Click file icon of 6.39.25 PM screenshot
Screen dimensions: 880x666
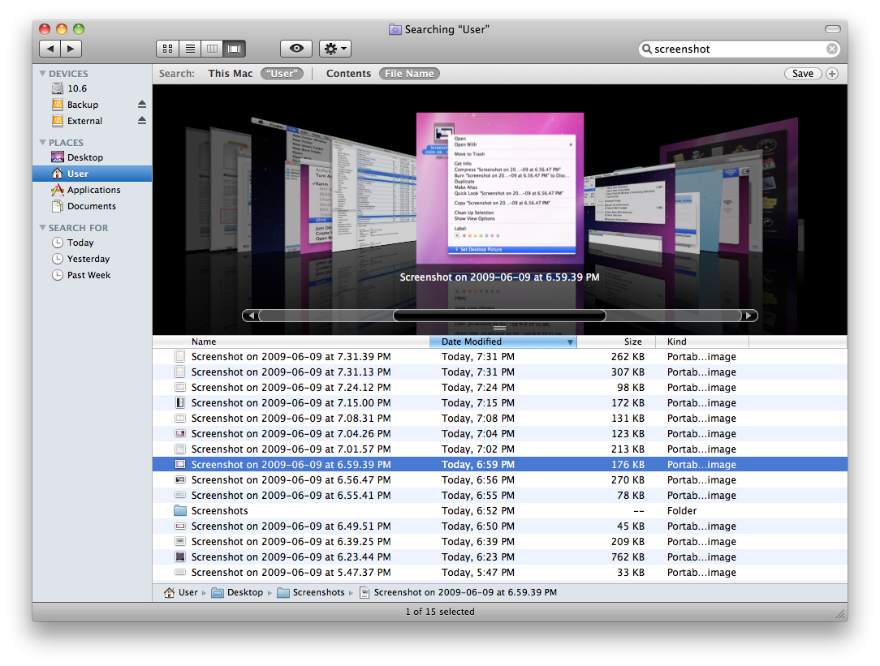pos(180,542)
